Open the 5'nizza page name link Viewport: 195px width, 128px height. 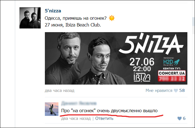click(53, 11)
